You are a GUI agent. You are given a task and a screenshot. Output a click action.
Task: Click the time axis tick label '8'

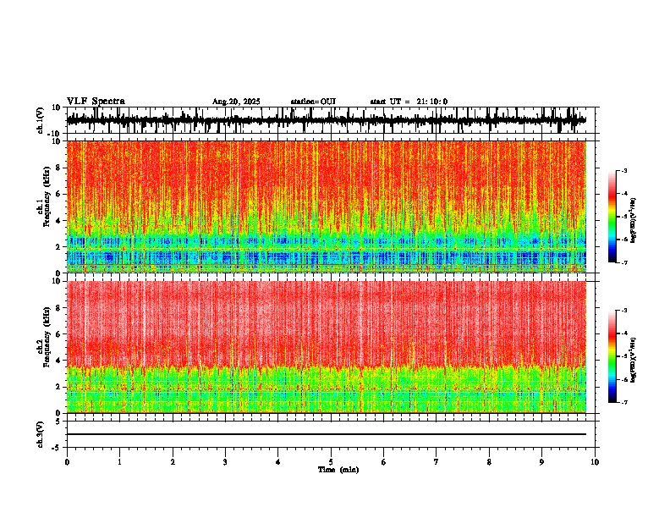(489, 462)
